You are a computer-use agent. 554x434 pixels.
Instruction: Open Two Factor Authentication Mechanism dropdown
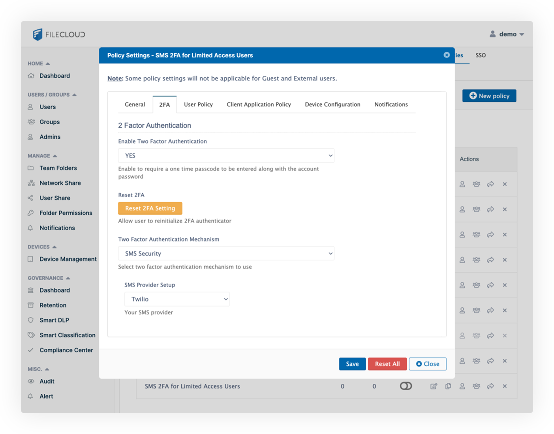tap(226, 253)
